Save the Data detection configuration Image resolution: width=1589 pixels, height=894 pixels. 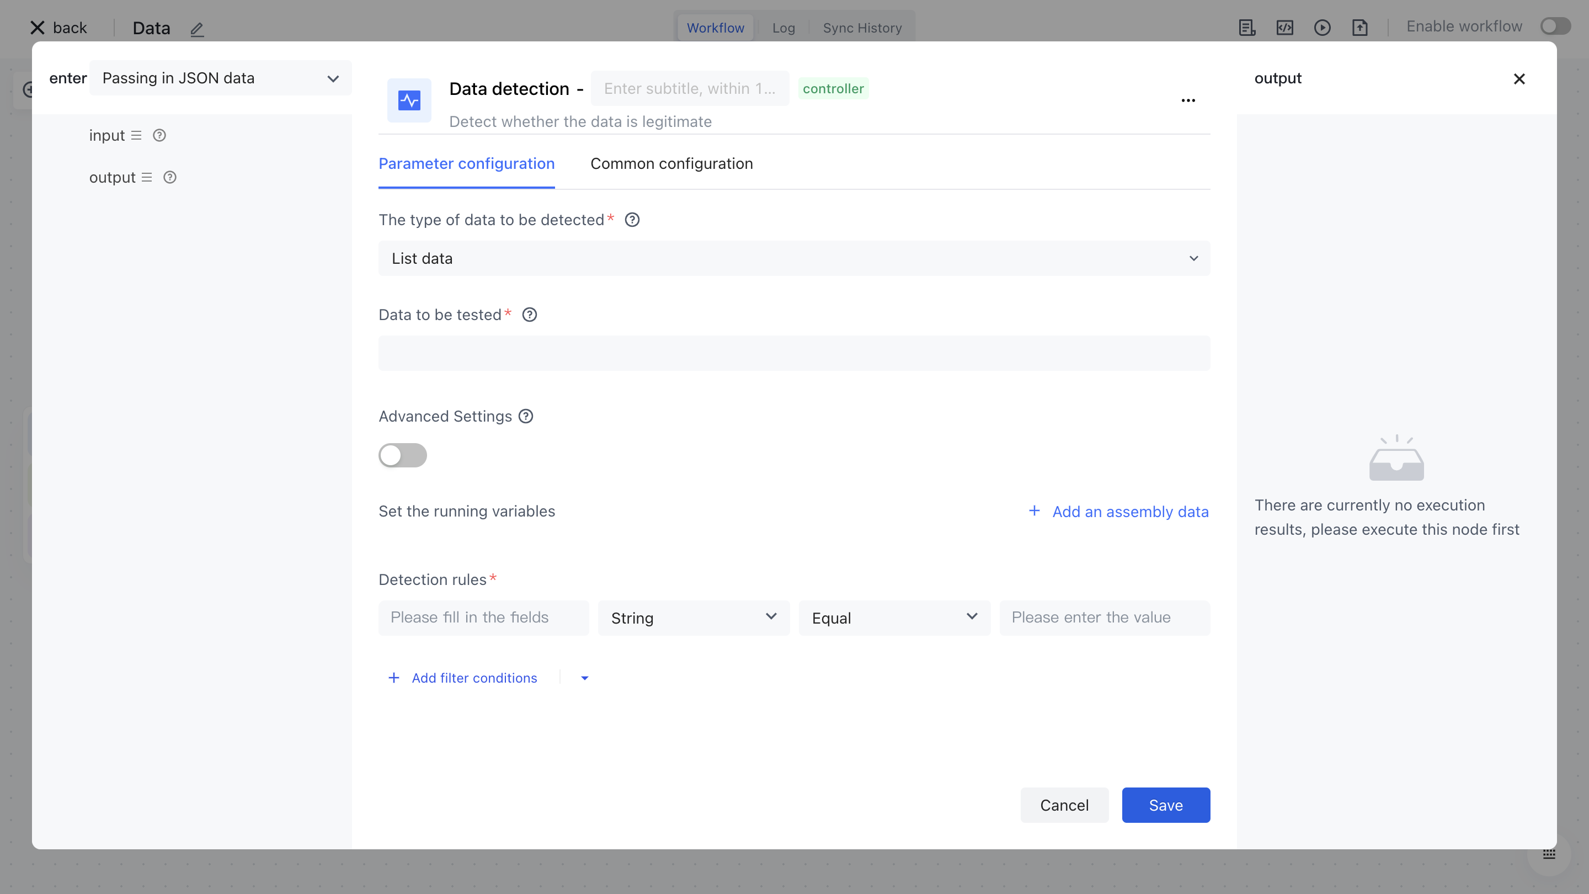(x=1165, y=805)
